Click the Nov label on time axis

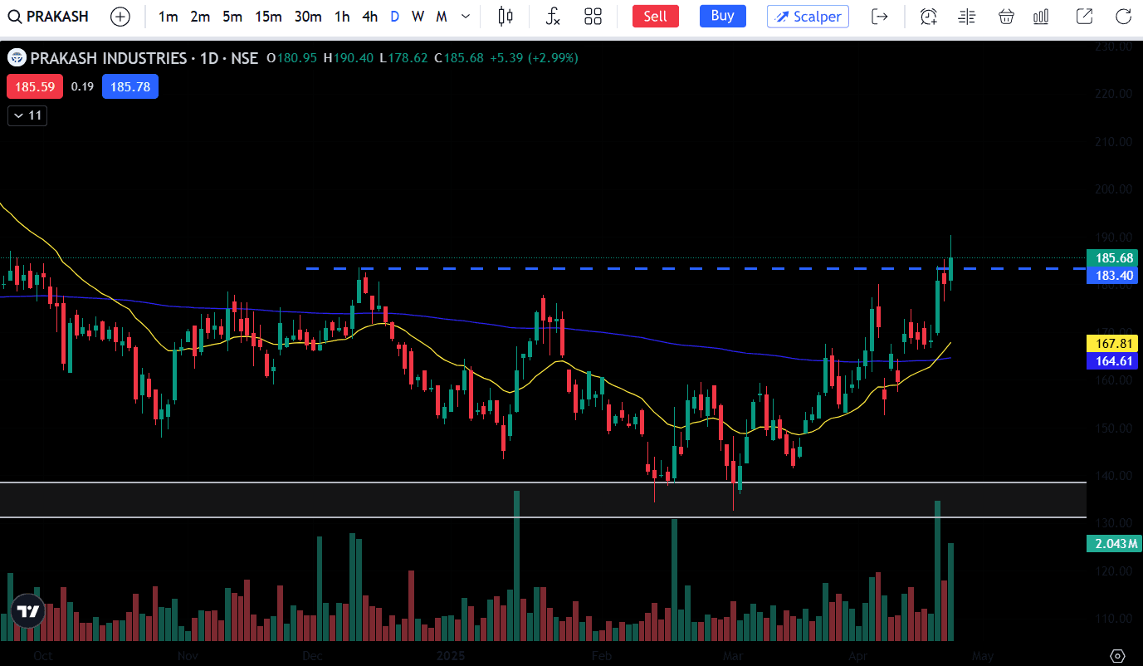(x=188, y=656)
